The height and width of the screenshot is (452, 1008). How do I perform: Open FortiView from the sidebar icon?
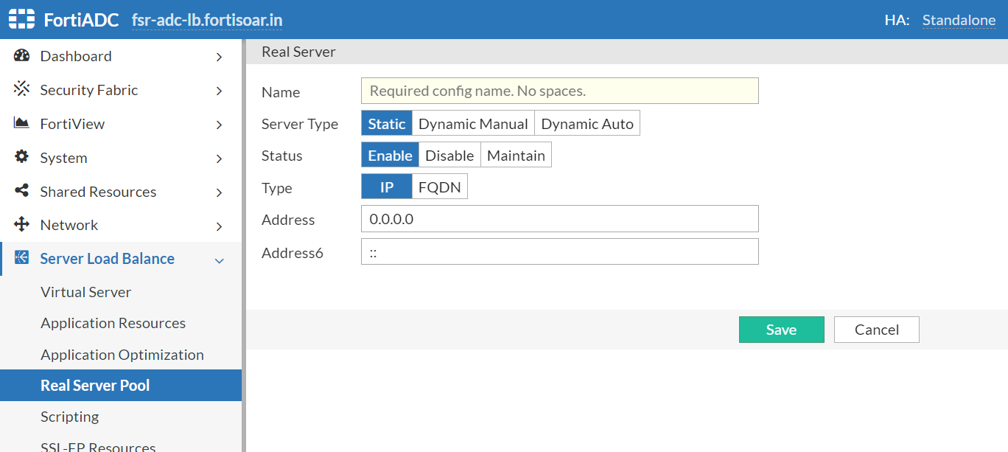tap(19, 123)
